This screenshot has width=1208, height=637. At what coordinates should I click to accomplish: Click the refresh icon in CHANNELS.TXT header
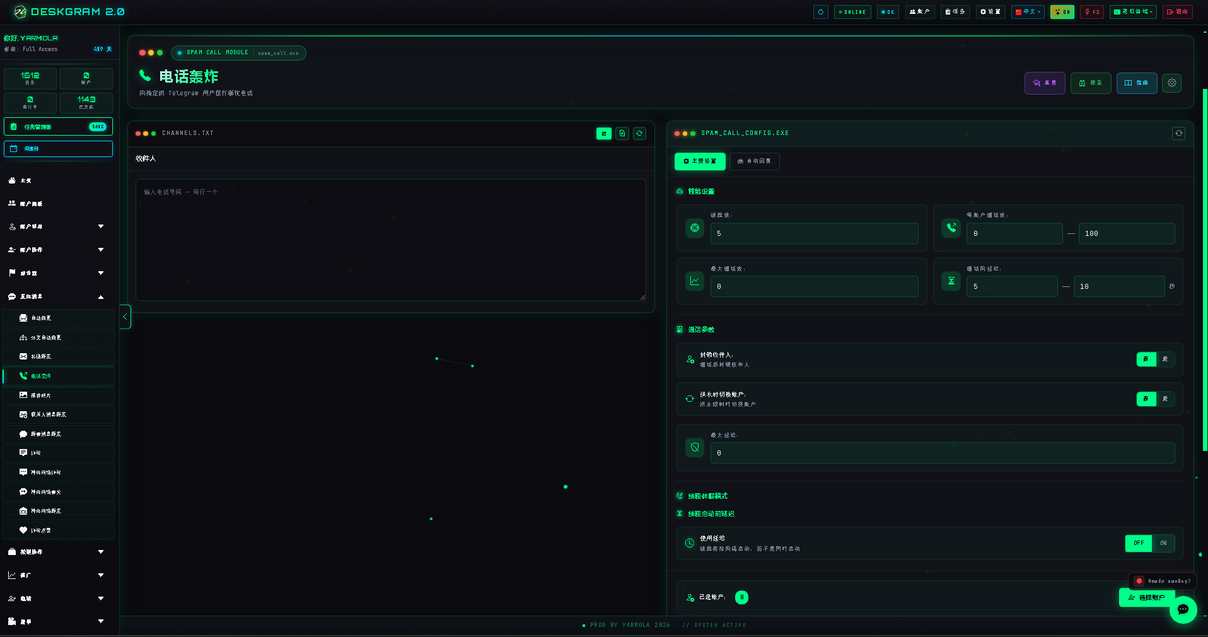tap(639, 133)
